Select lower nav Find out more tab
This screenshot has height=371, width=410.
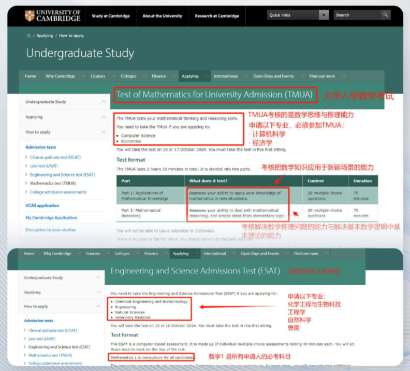[306, 253]
